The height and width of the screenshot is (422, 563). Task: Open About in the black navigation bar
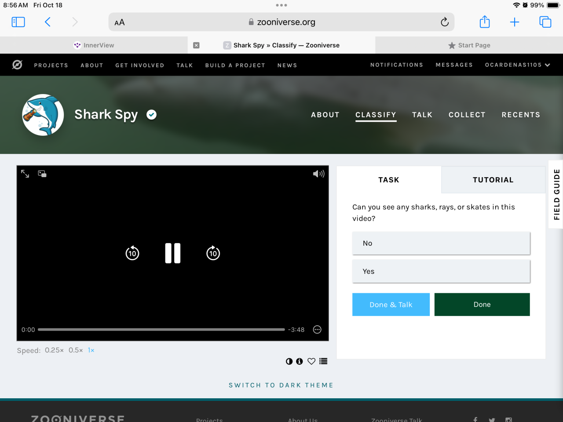92,65
